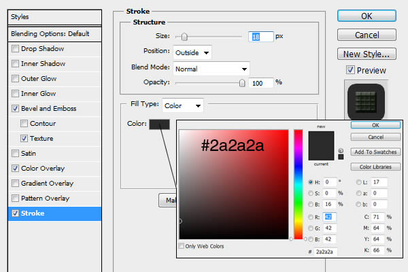This screenshot has height=272, width=408.
Task: Click the stroke Color swatch
Action: coord(159,123)
